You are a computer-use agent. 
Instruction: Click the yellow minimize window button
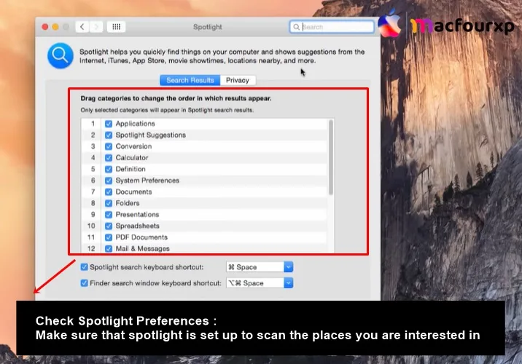pyautogui.click(x=55, y=27)
